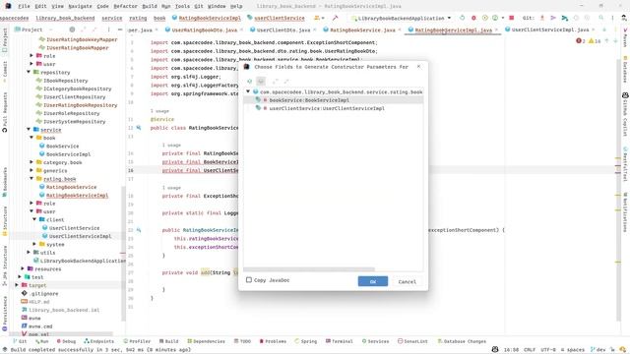Open the Terminal tool window

click(x=339, y=341)
